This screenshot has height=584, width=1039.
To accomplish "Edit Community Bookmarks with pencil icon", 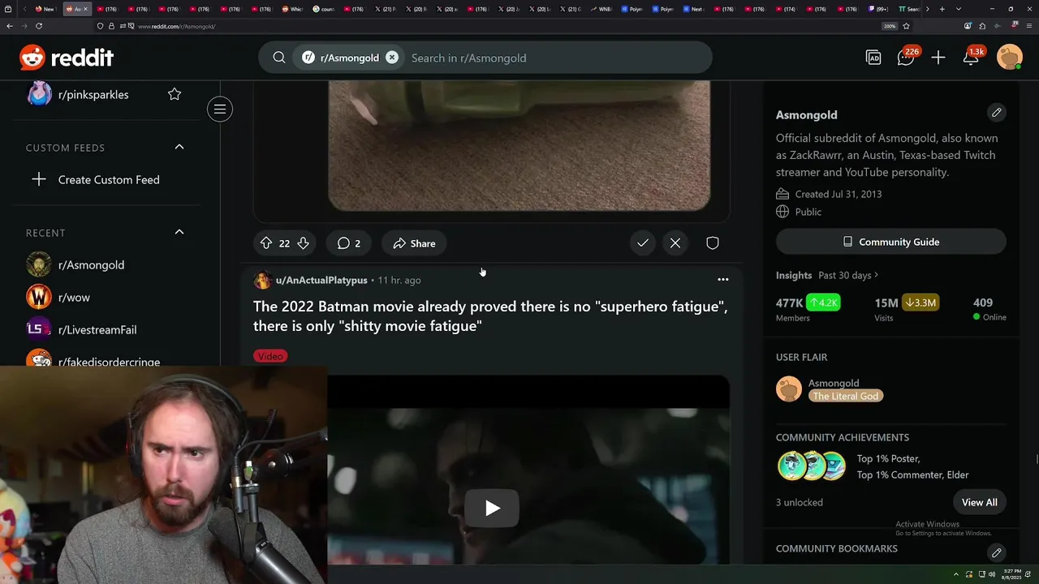I will coord(997,552).
